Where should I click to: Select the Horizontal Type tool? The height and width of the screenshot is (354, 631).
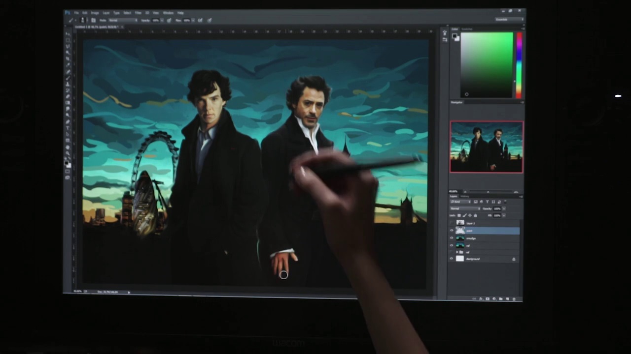click(68, 128)
